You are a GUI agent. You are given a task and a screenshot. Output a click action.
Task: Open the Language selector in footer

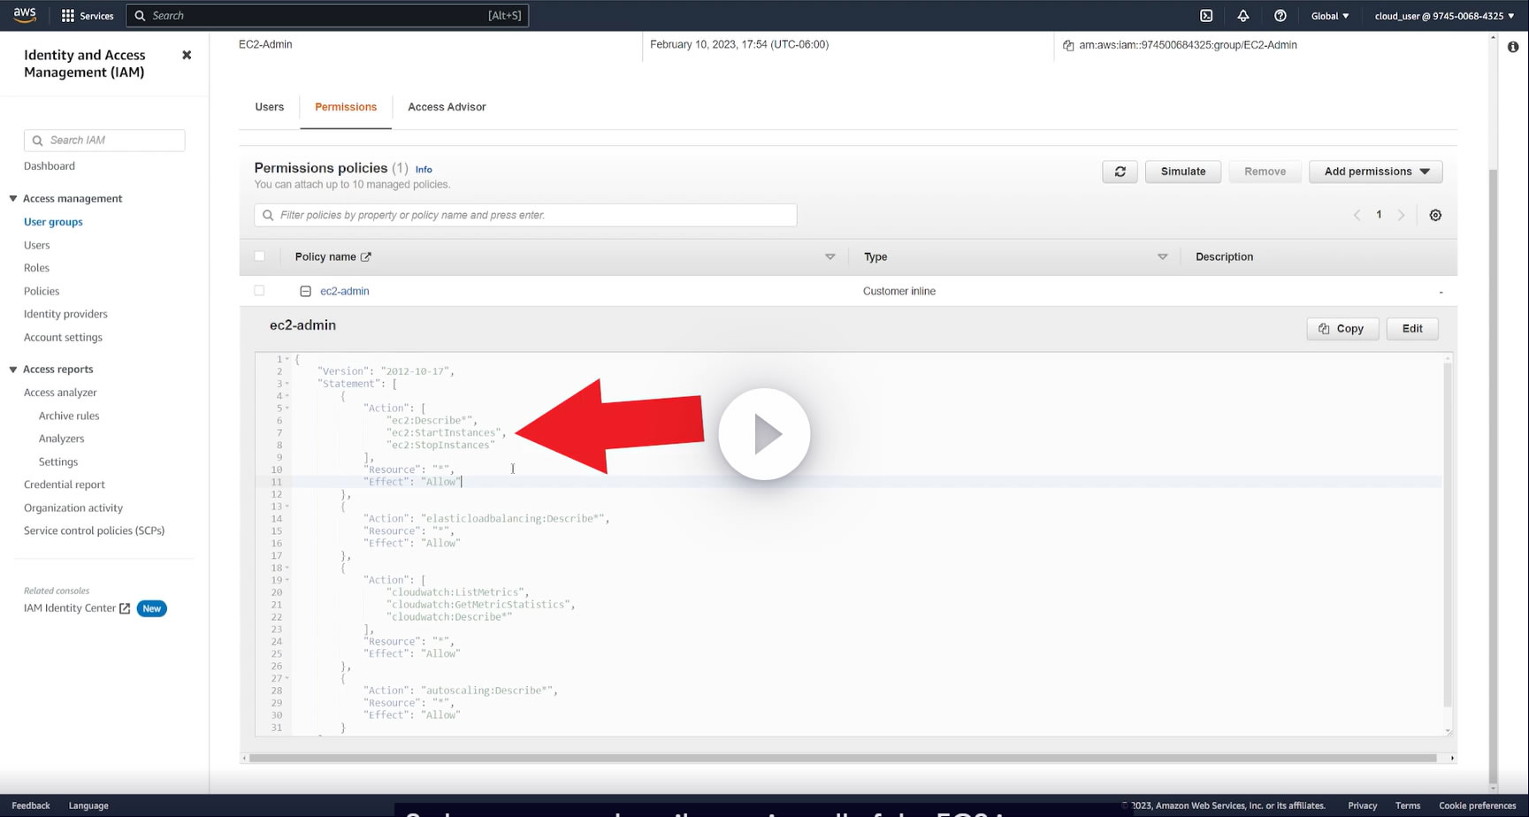[88, 806]
